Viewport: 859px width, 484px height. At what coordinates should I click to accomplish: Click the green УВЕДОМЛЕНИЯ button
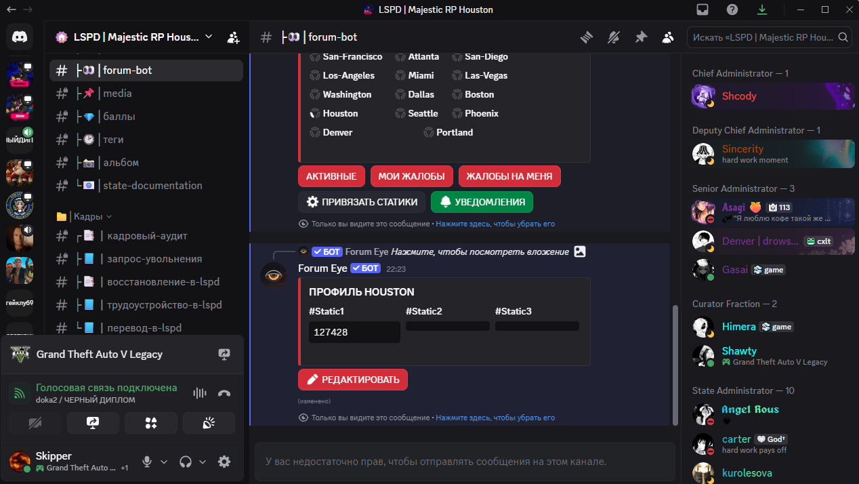click(x=482, y=202)
